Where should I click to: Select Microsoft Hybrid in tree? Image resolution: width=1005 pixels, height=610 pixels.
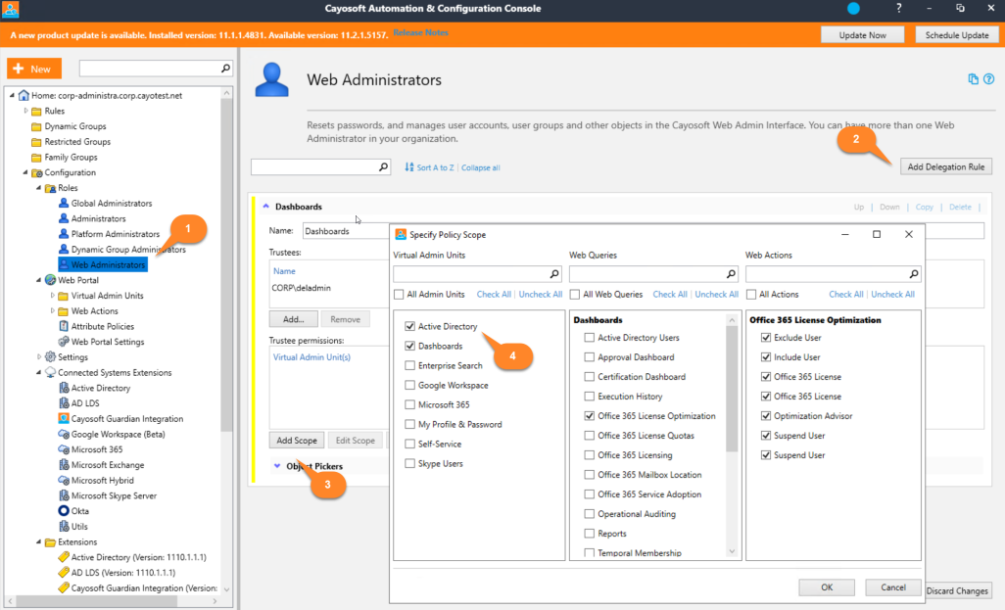click(x=102, y=480)
